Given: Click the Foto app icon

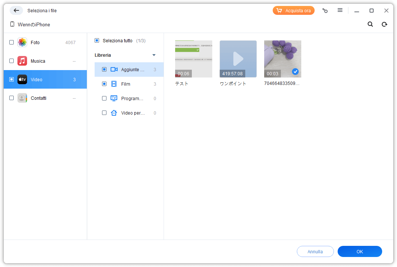Looking at the screenshot, I should click(22, 42).
